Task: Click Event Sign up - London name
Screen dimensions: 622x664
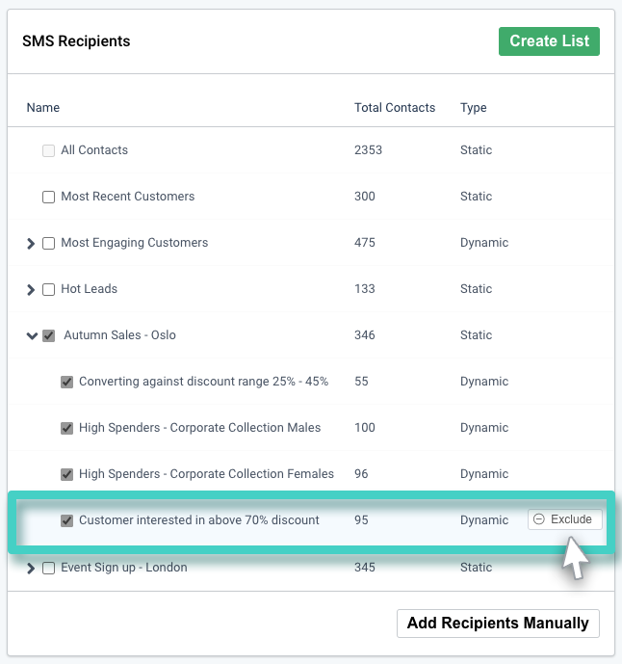Action: (124, 567)
